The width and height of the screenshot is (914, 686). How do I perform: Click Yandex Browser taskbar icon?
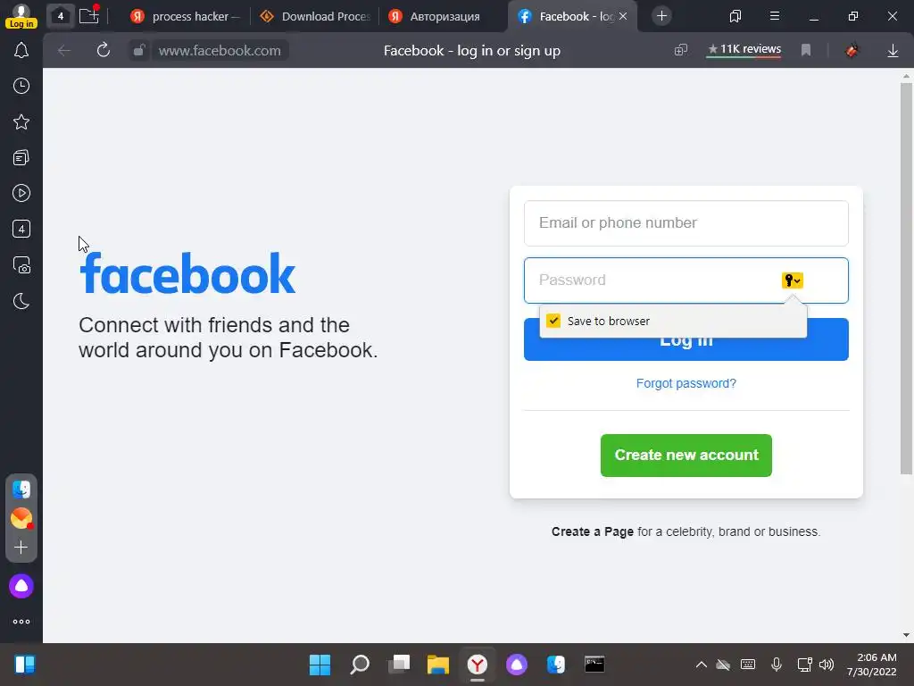point(478,665)
